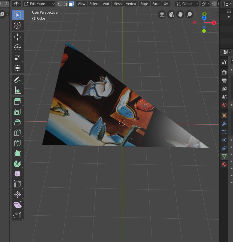The height and width of the screenshot is (242, 233).
Task: Open the Scene properties tab
Action: coord(224,97)
